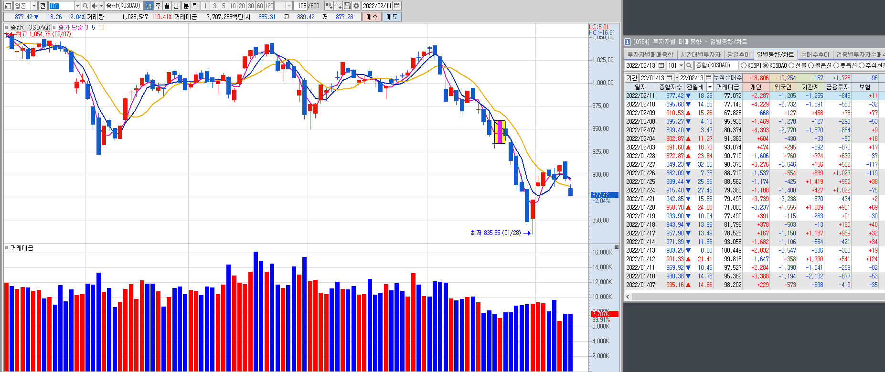This screenshot has width=885, height=372.
Task: Click moving average legend value 10
Action: tap(101, 27)
